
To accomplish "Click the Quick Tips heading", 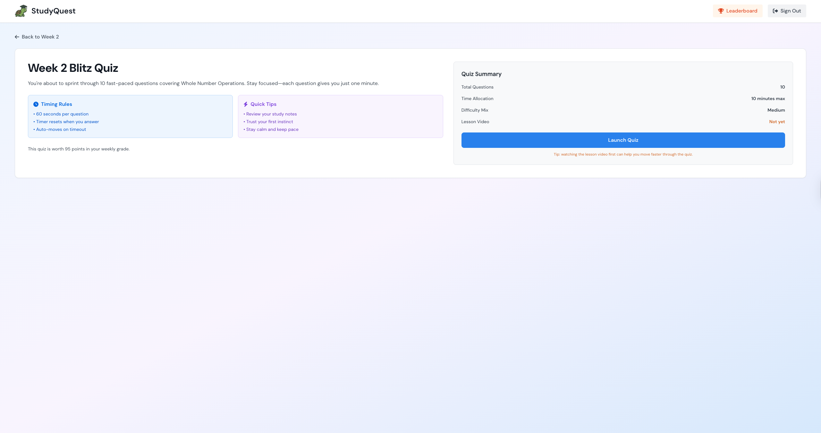I will click(263, 104).
